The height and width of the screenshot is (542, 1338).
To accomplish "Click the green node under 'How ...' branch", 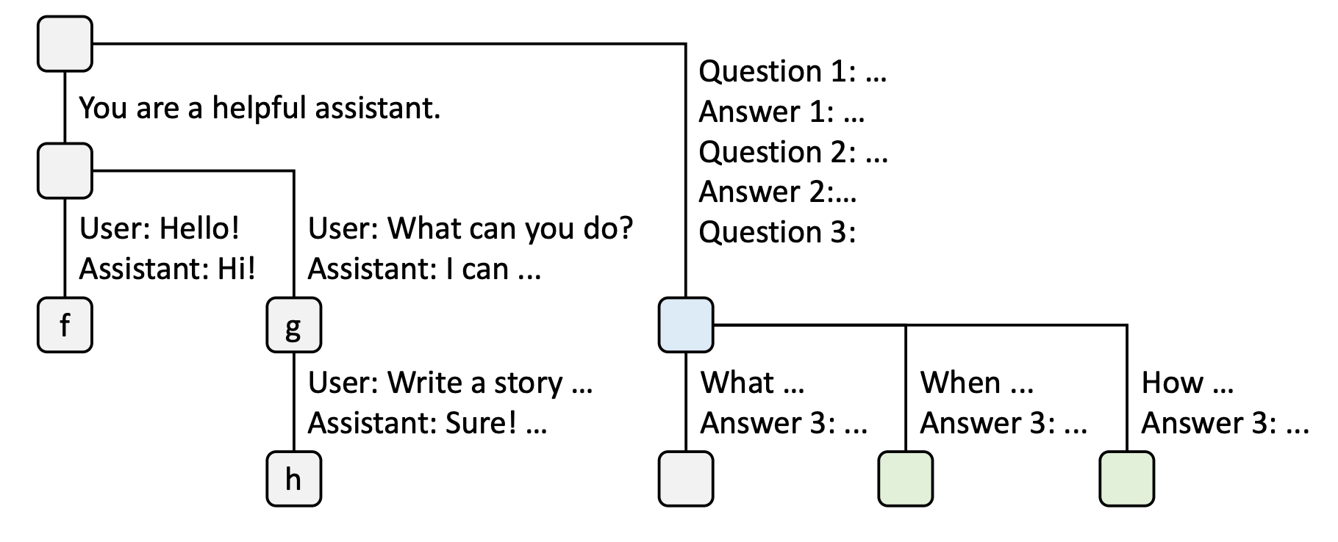I will click(x=1126, y=479).
